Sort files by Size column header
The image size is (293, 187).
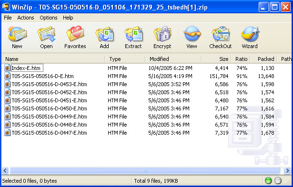[x=216, y=59]
